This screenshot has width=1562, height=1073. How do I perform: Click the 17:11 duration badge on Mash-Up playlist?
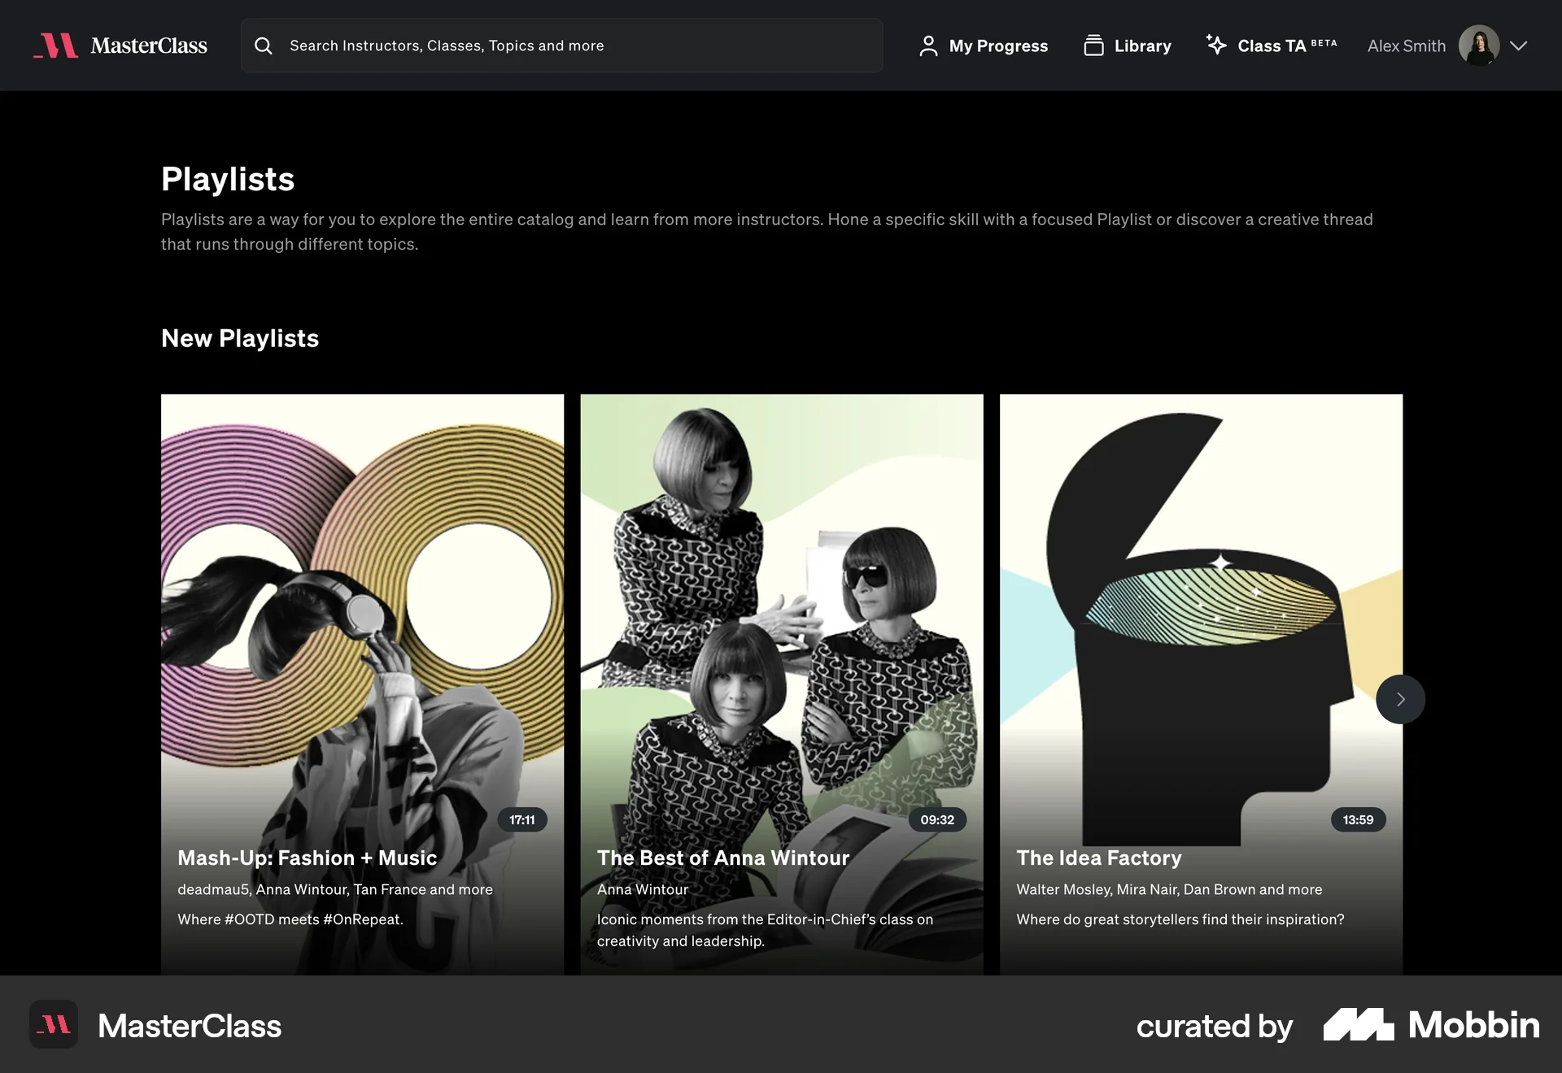point(521,820)
